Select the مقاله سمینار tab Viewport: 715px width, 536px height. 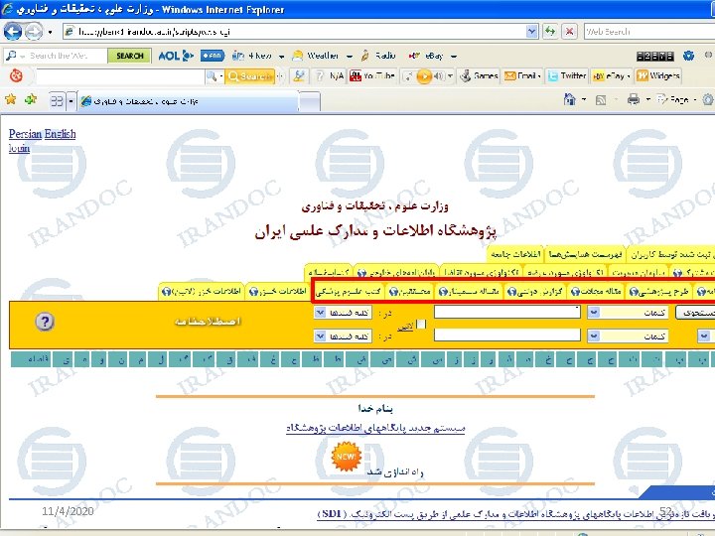coord(469,292)
